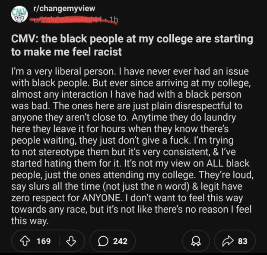Share the post using the arrow icon
Screen dimensions: 267x255
pyautogui.click(x=229, y=241)
